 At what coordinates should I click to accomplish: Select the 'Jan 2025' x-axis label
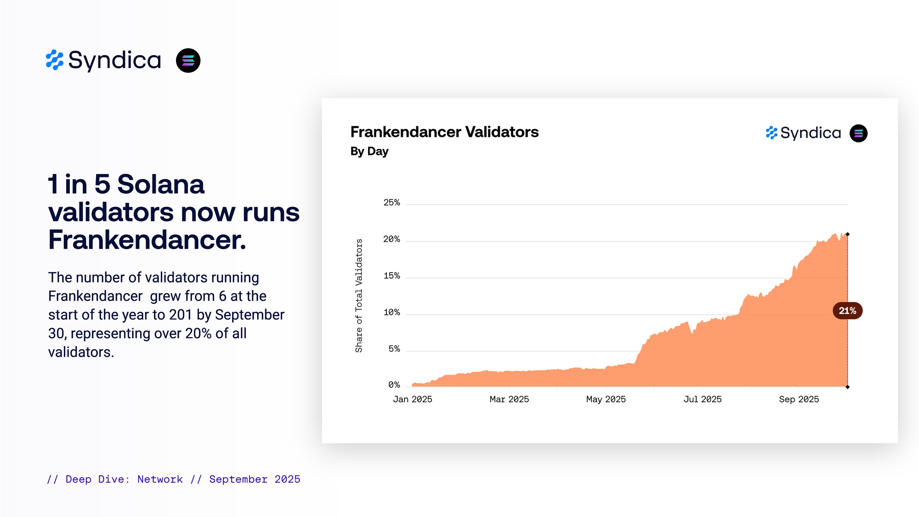point(413,399)
